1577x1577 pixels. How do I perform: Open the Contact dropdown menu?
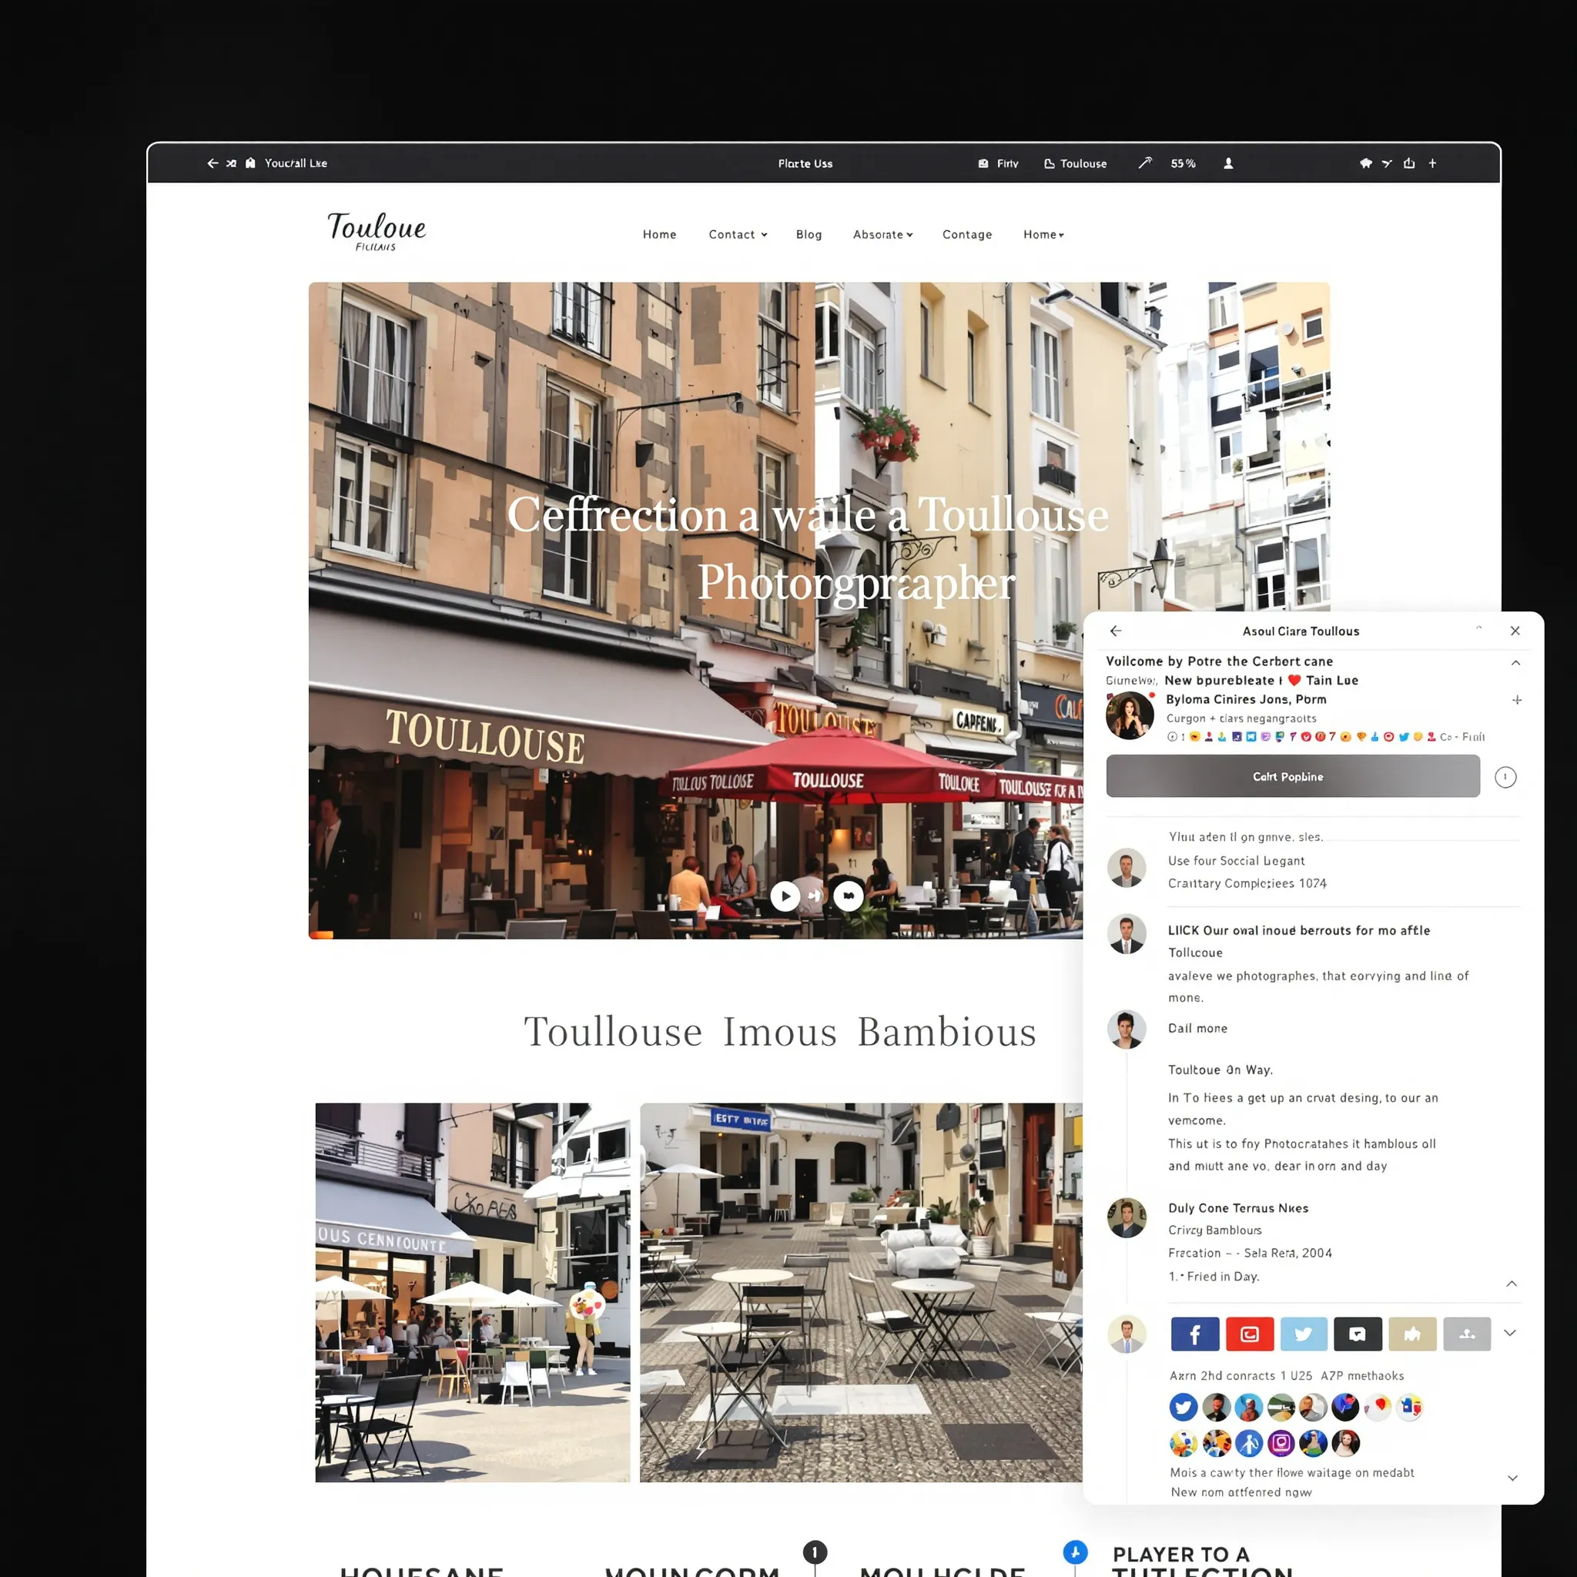pyautogui.click(x=737, y=234)
